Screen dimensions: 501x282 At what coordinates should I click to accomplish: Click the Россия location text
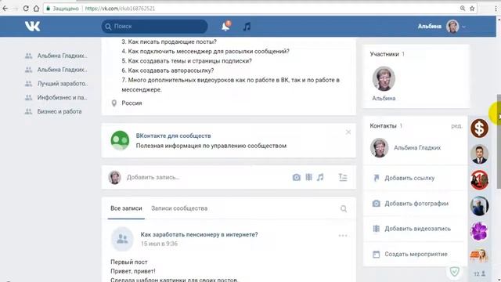tap(132, 103)
